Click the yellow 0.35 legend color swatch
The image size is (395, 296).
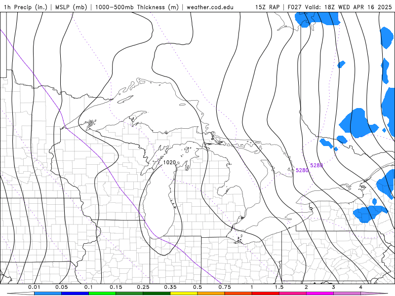click(184, 294)
